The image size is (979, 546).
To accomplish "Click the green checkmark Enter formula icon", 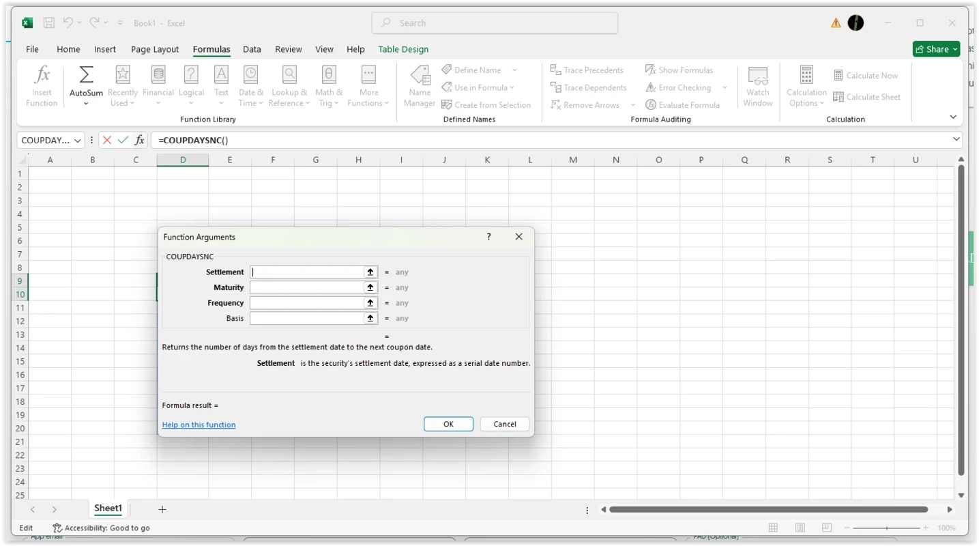I will (123, 140).
